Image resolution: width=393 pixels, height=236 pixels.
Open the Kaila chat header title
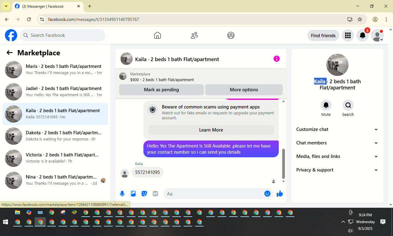(x=177, y=59)
